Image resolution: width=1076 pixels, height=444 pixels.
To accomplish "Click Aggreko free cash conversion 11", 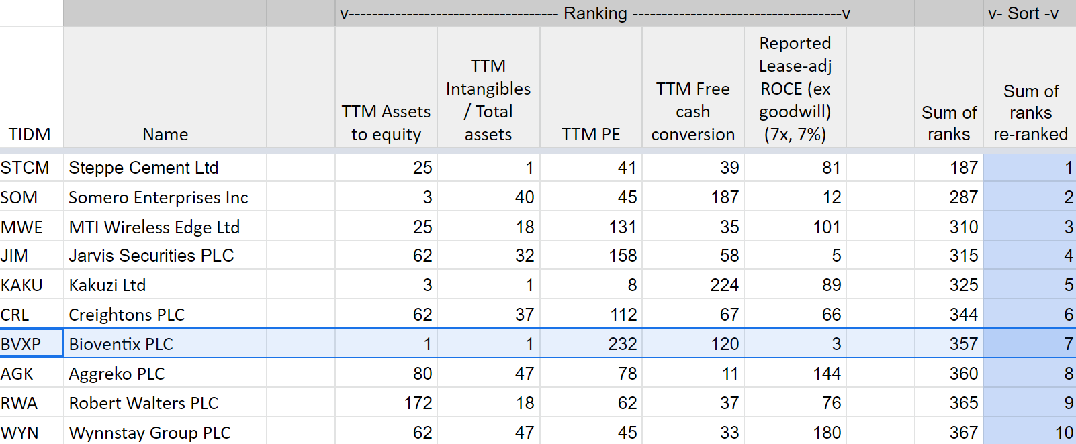I will pyautogui.click(x=693, y=374).
